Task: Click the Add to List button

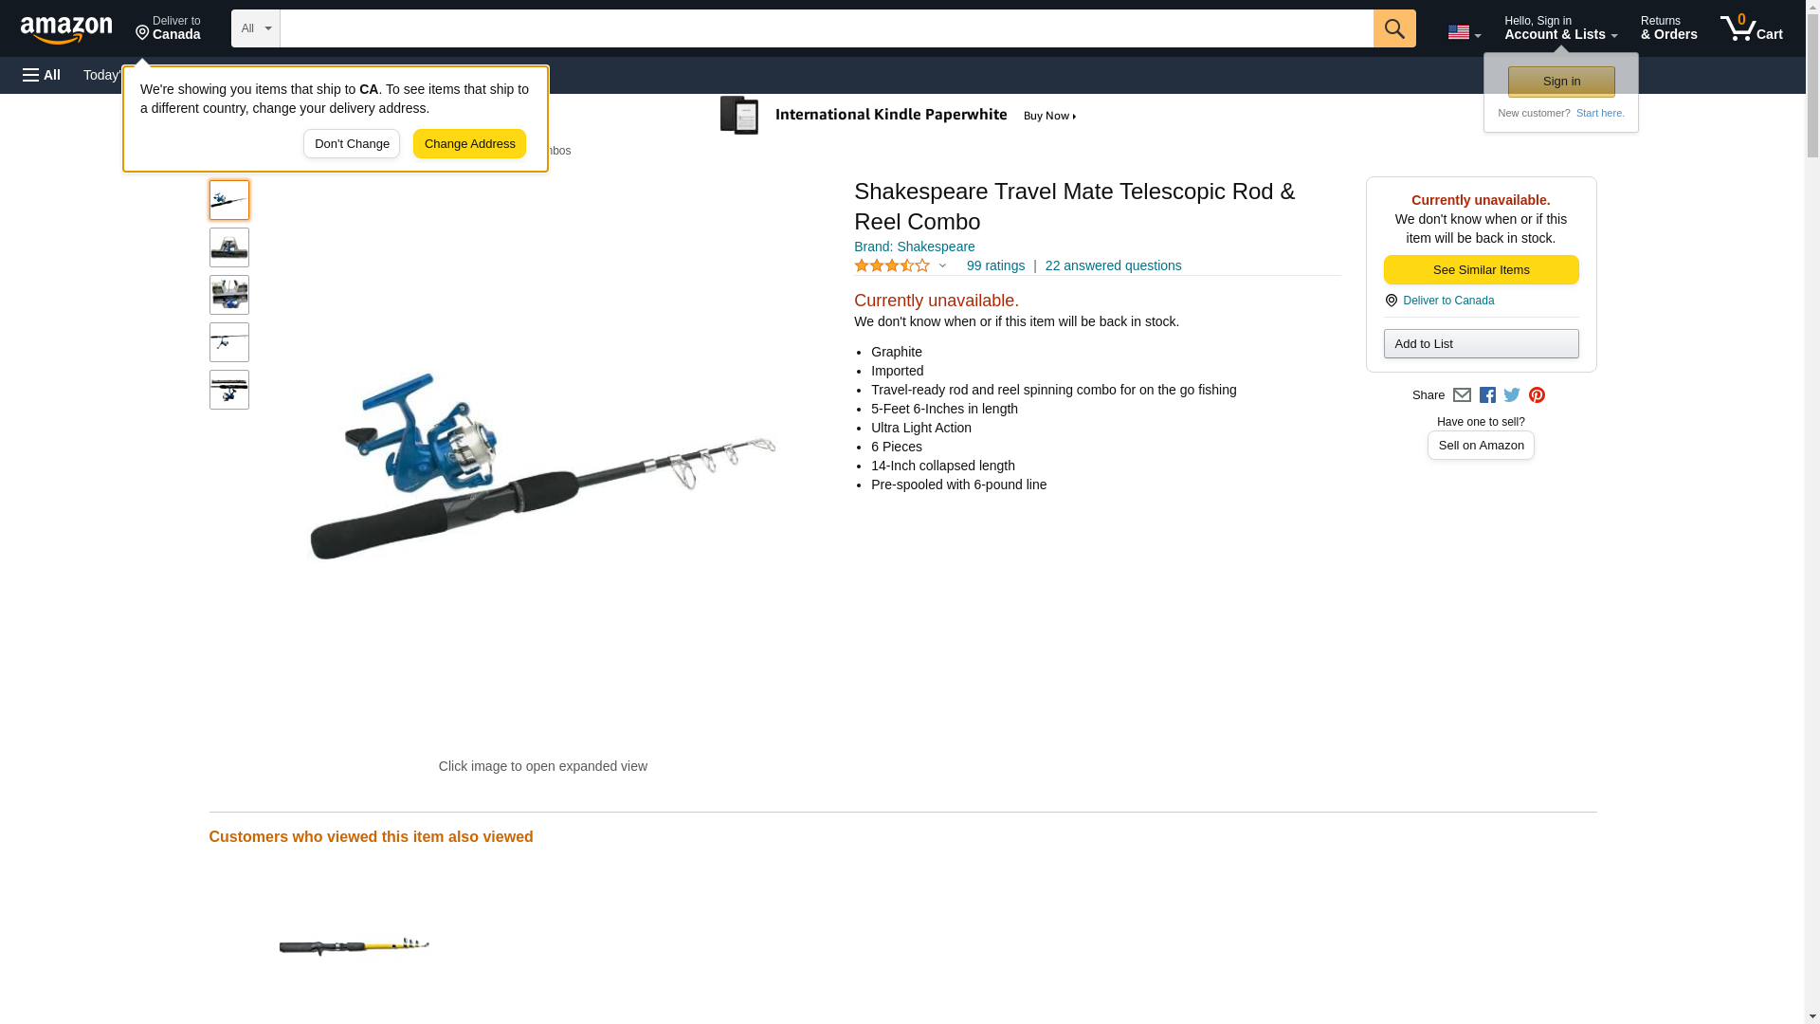Action: 1481,343
